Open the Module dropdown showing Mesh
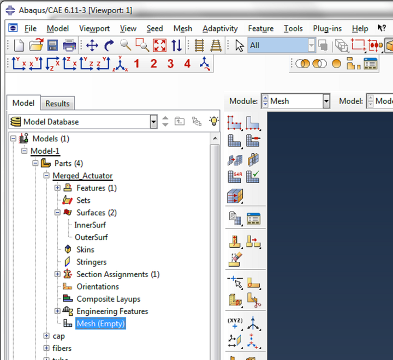 point(326,101)
